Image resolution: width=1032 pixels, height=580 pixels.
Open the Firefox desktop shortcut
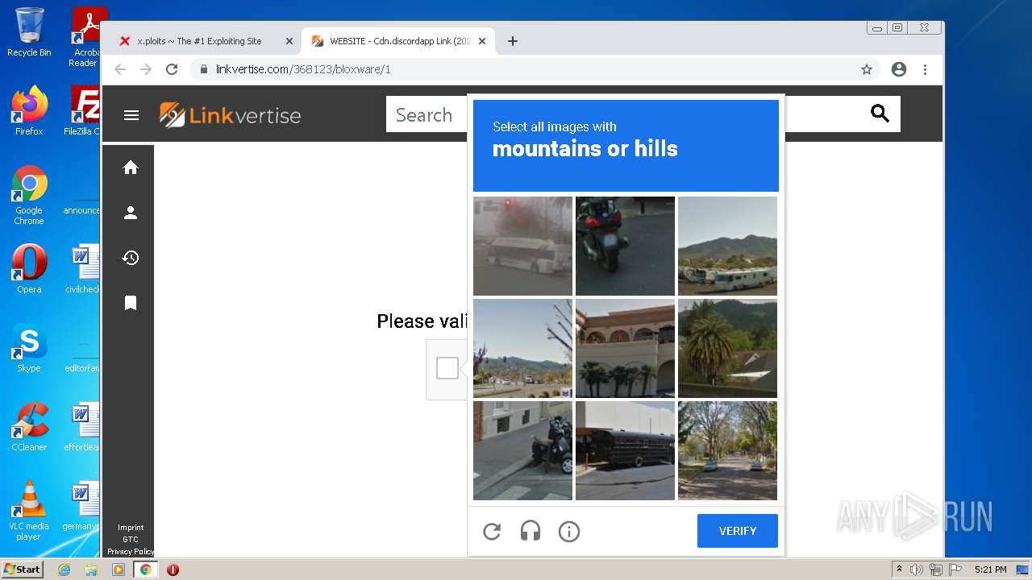coord(29,110)
